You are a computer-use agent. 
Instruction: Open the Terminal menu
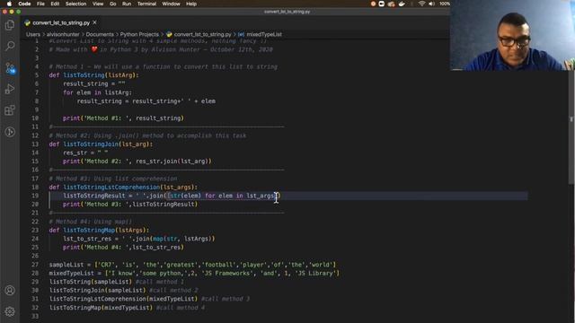pyautogui.click(x=146, y=4)
